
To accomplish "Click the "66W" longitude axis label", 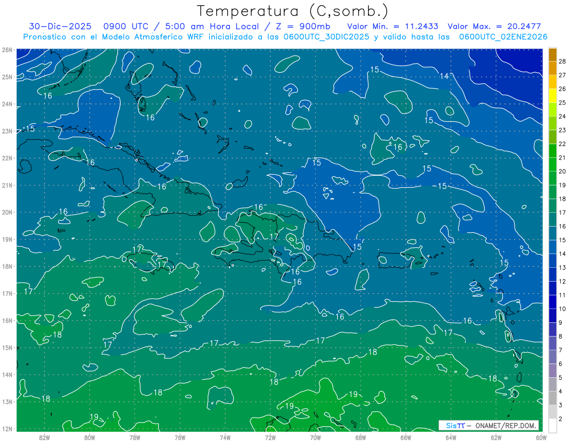I will pos(406,437).
